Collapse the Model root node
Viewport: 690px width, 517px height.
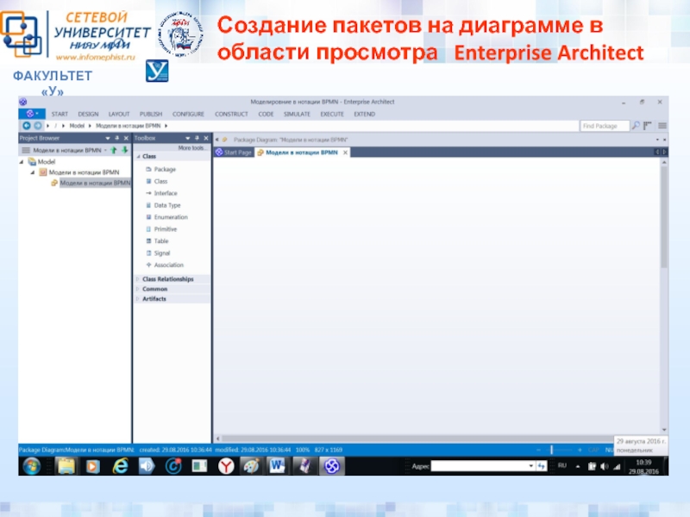coord(22,161)
